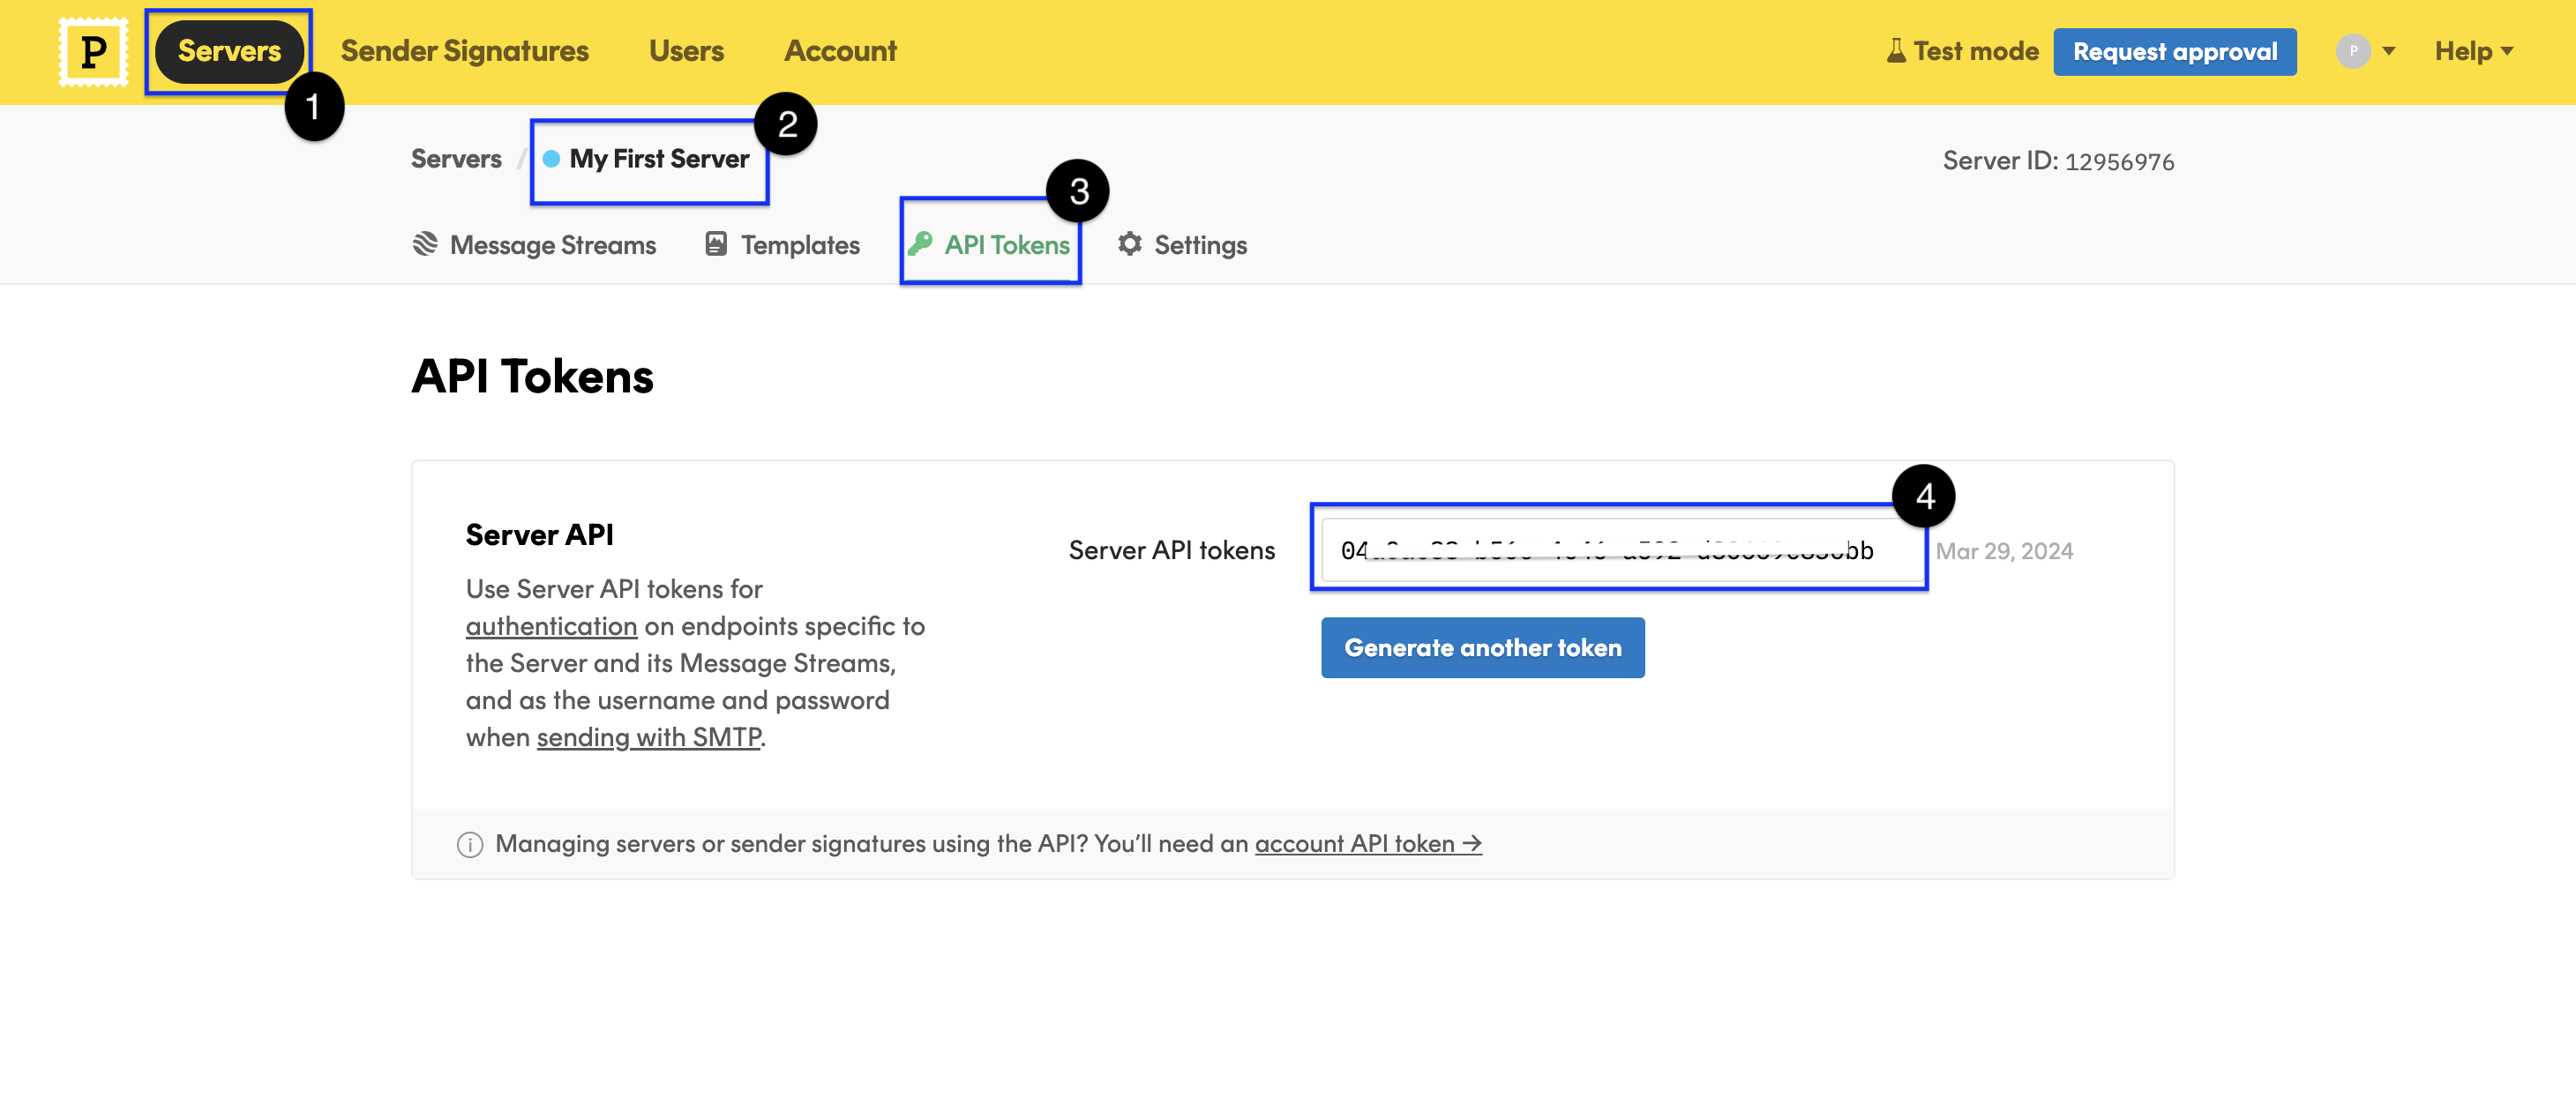The height and width of the screenshot is (1113, 2576).
Task: Open the Account page
Action: [840, 51]
